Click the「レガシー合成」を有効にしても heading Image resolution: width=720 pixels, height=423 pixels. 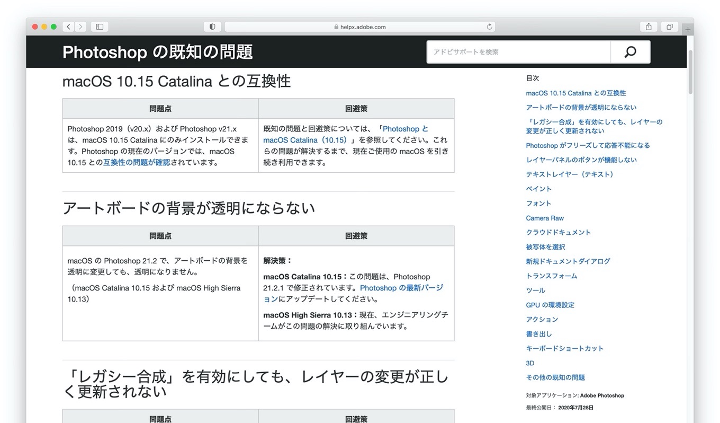[x=256, y=384]
